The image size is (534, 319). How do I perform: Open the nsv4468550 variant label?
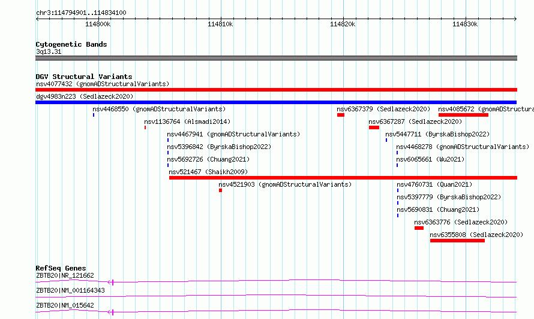[159, 109]
